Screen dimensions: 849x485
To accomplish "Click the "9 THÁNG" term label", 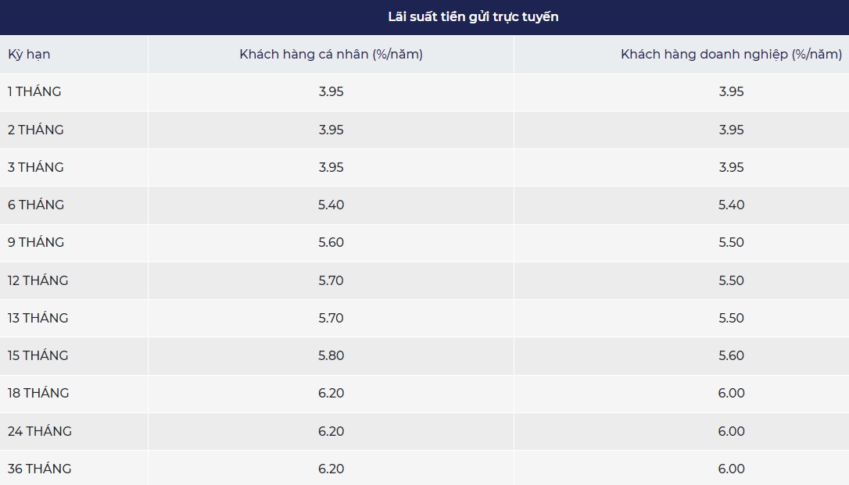I will pyautogui.click(x=36, y=242).
